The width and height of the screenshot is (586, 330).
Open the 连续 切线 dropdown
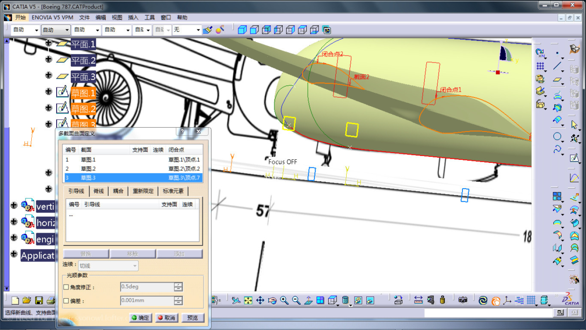point(108,265)
